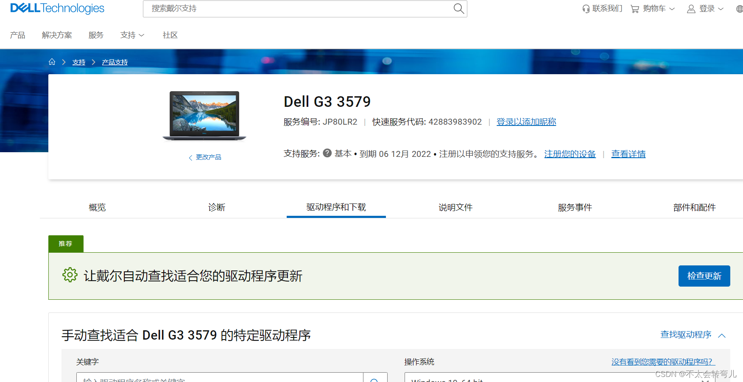Switch to the 概览 tab
Viewport: 743px width, 382px height.
pos(97,207)
